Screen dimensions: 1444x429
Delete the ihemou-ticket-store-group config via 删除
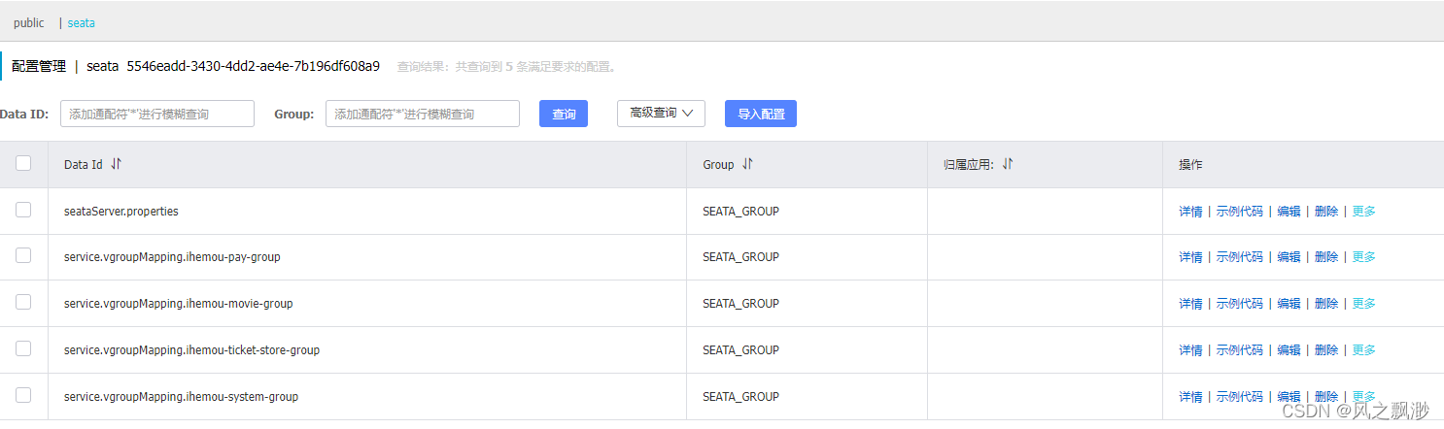(x=1326, y=350)
